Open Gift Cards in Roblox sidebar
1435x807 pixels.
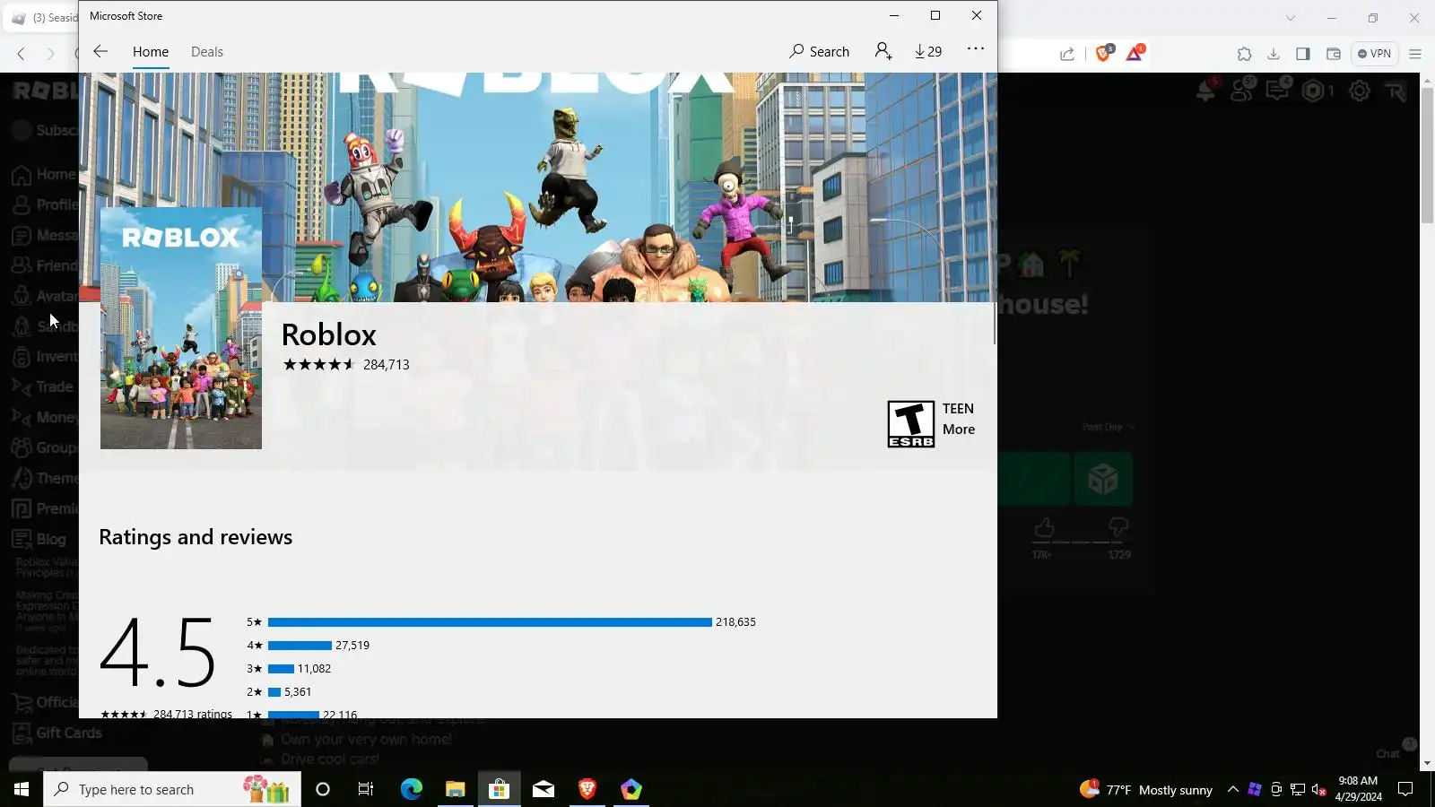pyautogui.click(x=57, y=733)
